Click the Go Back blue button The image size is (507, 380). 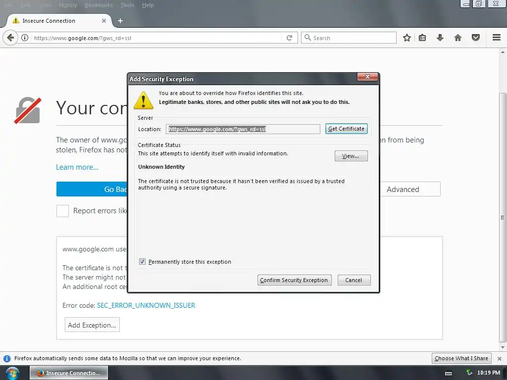coord(92,189)
